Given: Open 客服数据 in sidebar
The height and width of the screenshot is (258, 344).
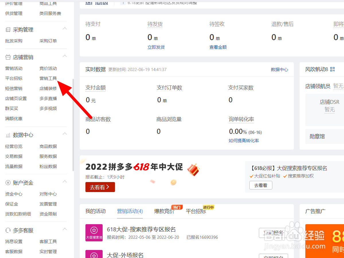Looking at the screenshot, I should coord(14,252).
